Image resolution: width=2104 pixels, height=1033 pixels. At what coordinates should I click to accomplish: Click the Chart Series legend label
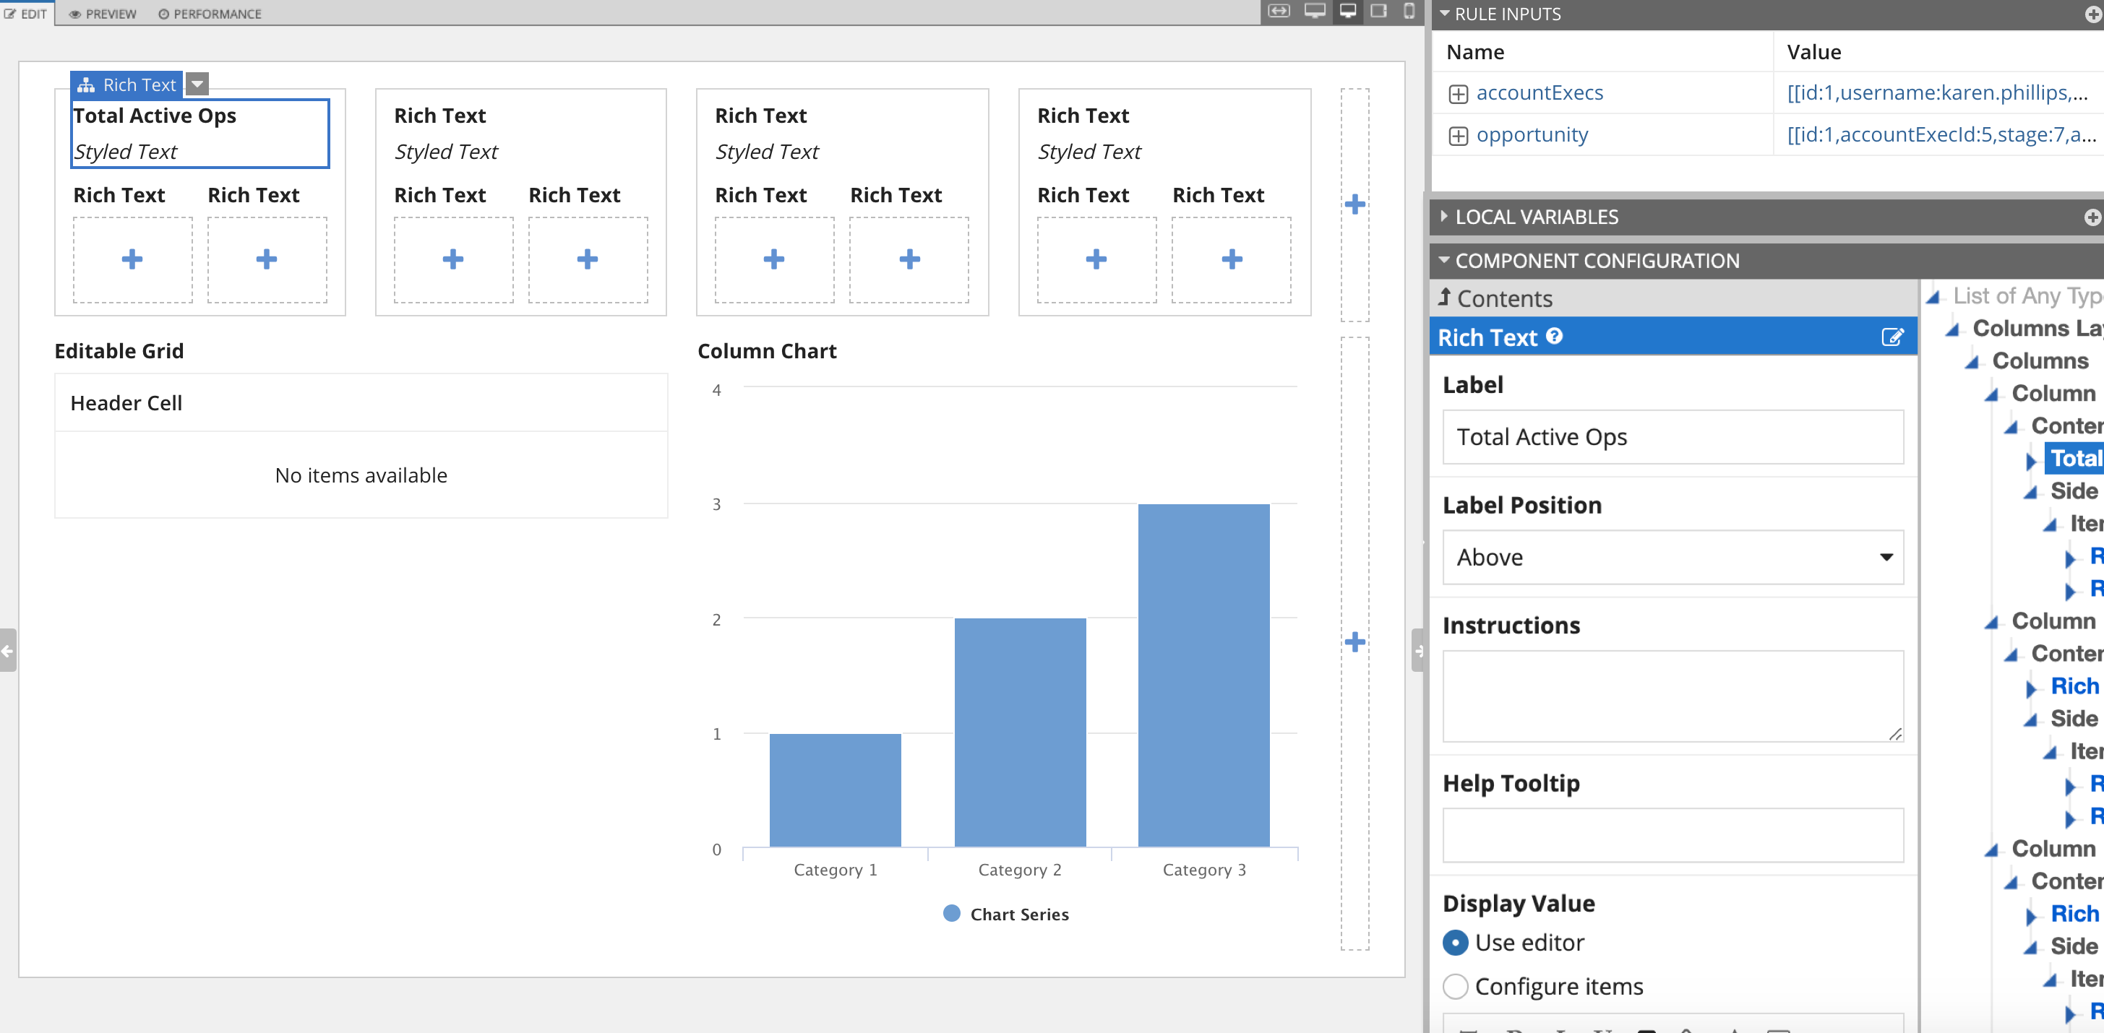pyautogui.click(x=1019, y=914)
